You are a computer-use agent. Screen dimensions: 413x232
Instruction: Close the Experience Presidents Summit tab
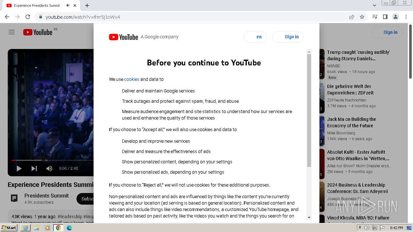click(75, 5)
